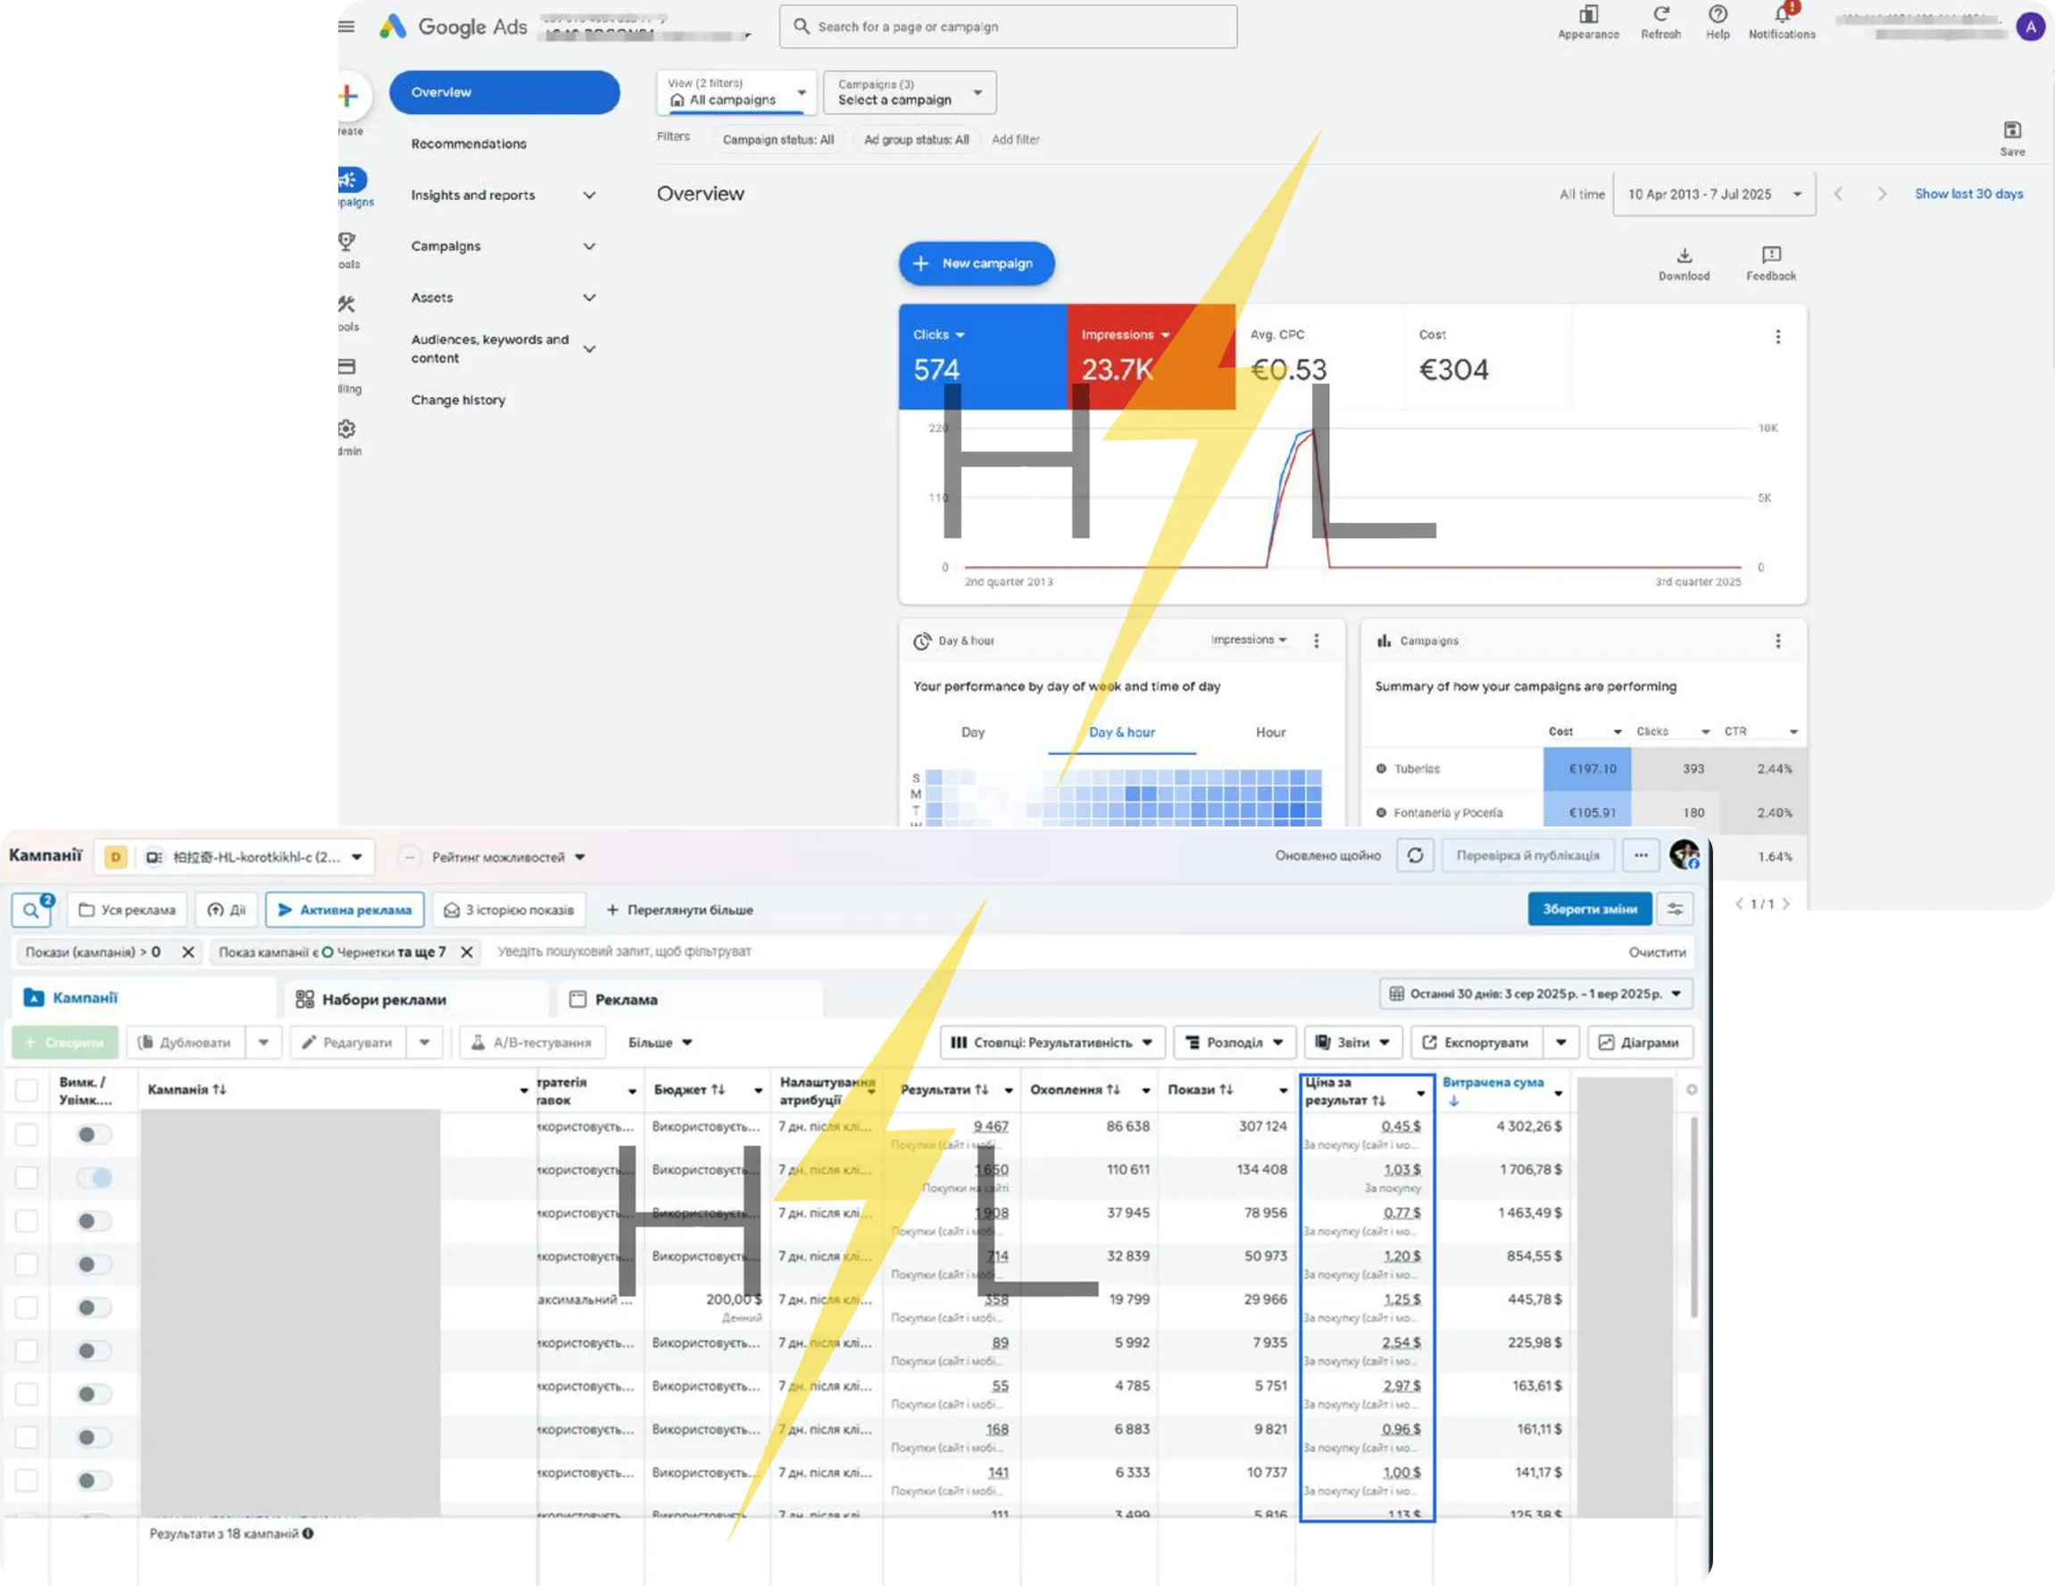Viewport: 2055px width, 1586px height.
Task: Open the Notifications bell icon
Action: tap(1781, 16)
